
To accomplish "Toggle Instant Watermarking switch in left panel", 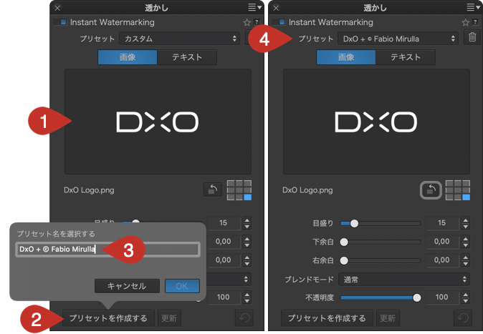I will tap(60, 22).
